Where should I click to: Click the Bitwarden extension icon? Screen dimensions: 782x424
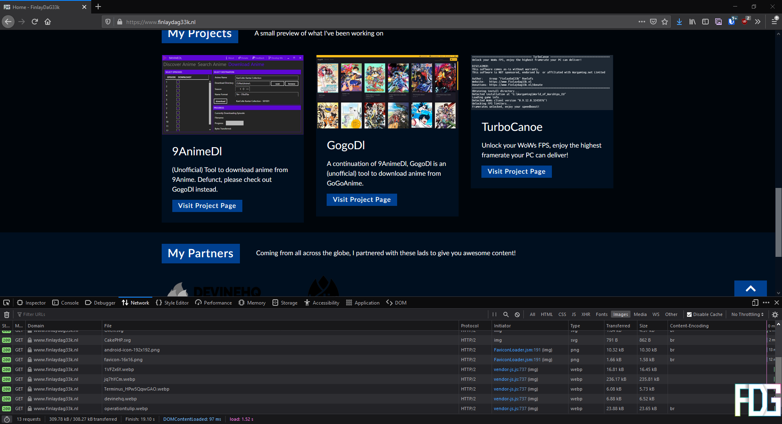731,22
